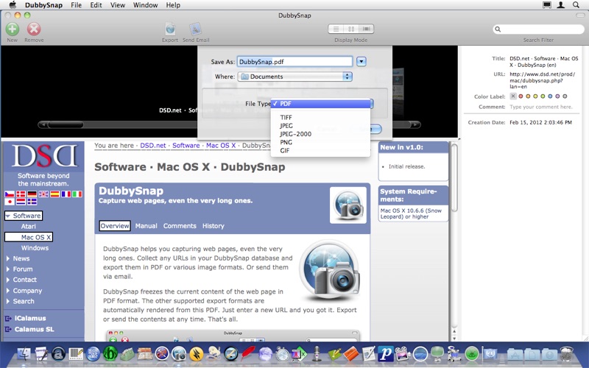Switch to the Comments tab

(180, 226)
